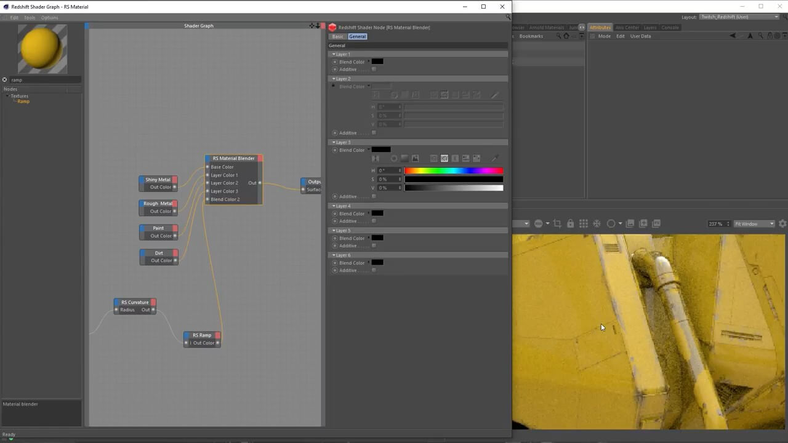The image size is (788, 443).
Task: Collapse the Layer 4 section
Action: tap(334, 206)
